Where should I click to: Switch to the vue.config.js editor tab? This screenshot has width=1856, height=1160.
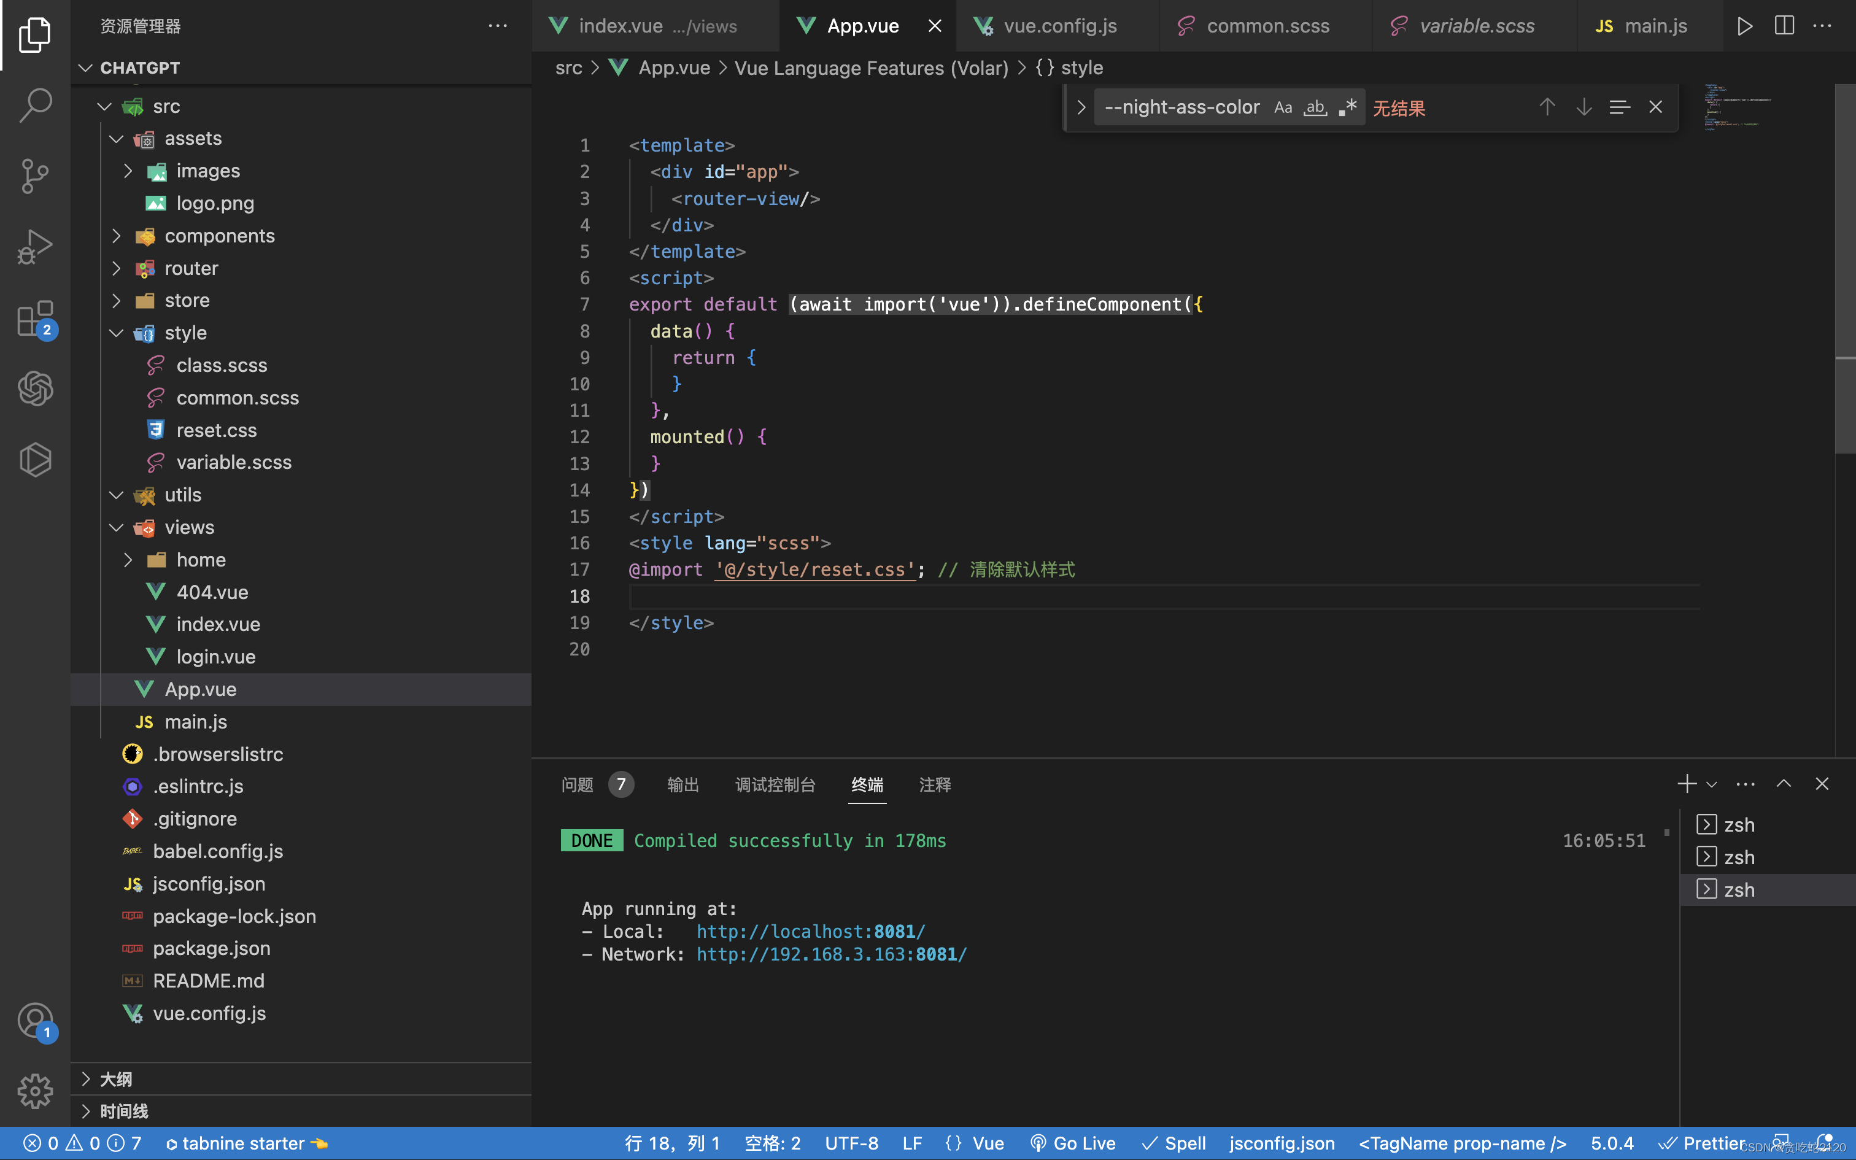(x=1059, y=26)
